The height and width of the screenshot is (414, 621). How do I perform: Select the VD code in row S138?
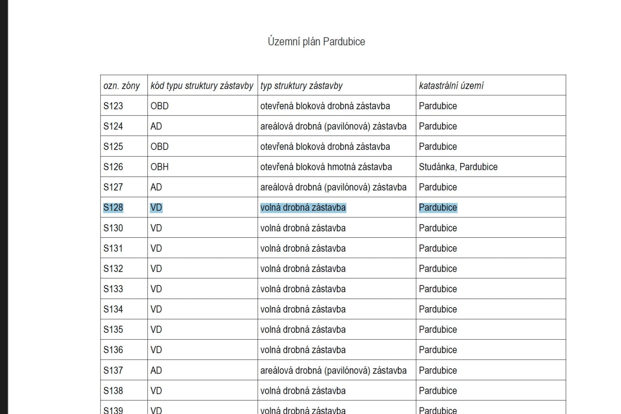(156, 391)
